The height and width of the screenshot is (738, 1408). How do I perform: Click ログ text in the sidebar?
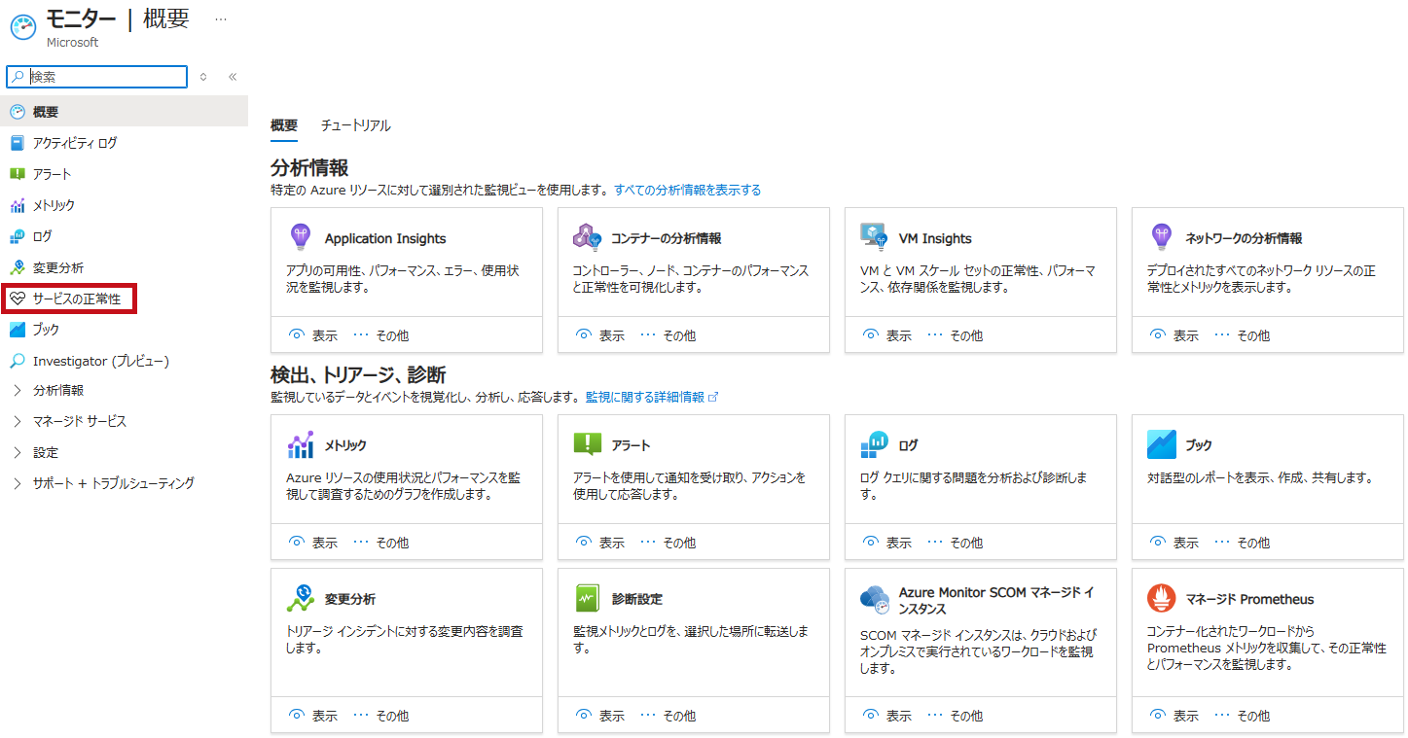[x=43, y=236]
